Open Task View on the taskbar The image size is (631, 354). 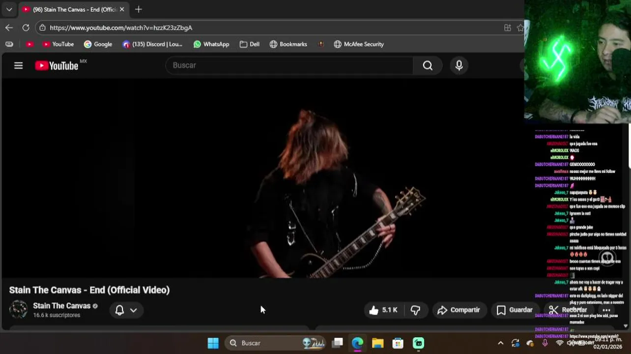point(337,343)
